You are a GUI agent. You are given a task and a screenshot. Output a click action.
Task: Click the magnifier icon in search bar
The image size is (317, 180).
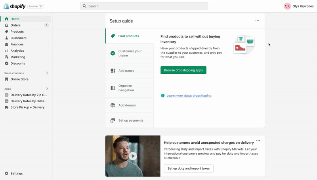pyautogui.click(x=84, y=6)
